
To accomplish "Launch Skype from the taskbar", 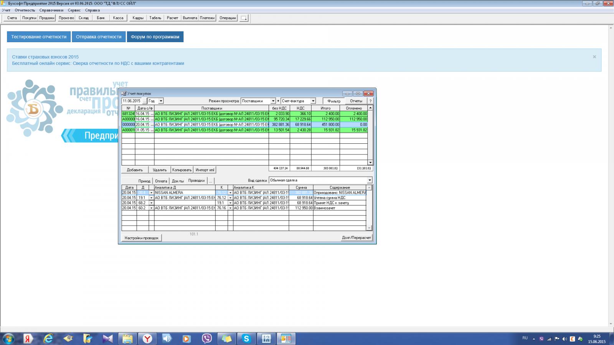I will [x=246, y=338].
